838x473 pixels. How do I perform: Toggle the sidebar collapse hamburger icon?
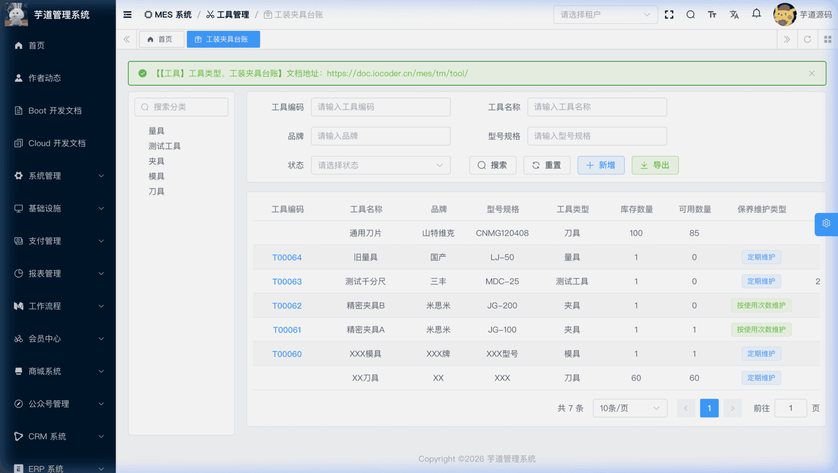127,14
